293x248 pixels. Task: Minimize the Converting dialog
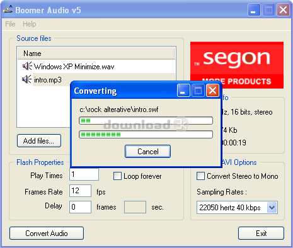pyautogui.click(x=183, y=91)
